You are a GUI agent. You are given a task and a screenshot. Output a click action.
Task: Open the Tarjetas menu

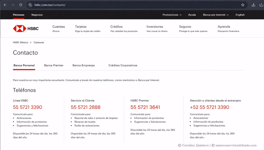(x=81, y=27)
